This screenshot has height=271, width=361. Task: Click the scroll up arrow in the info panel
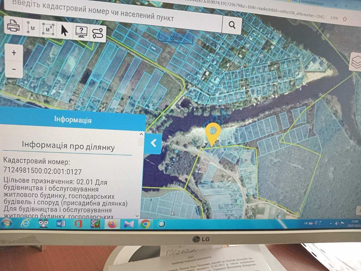141,134
